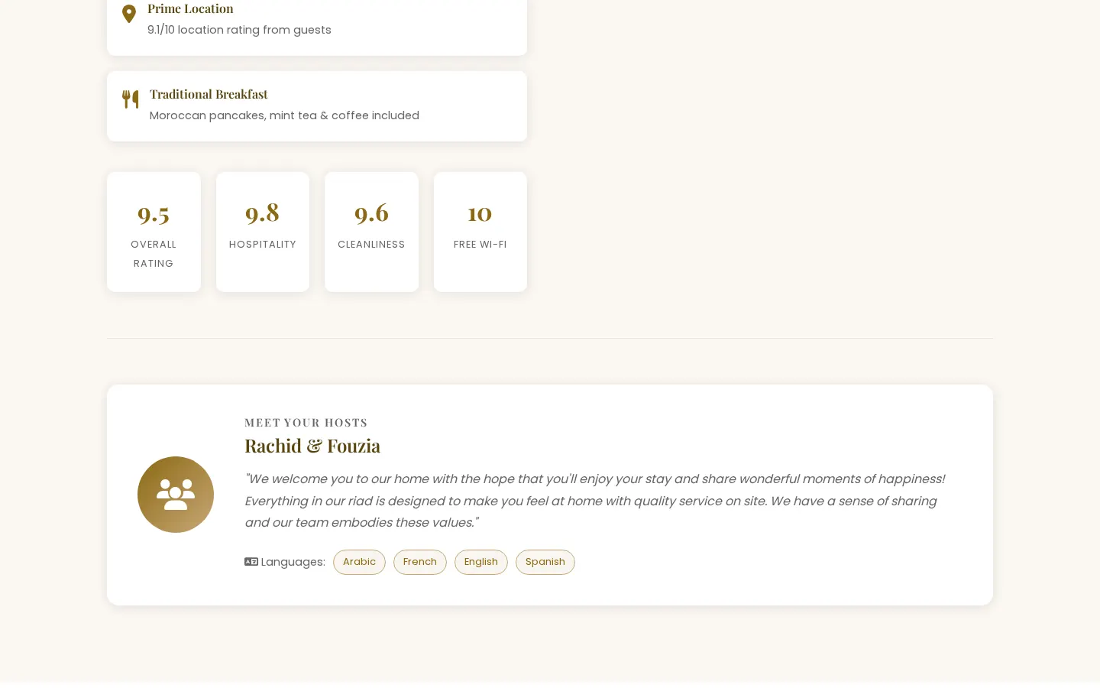Click the Languages label text

click(293, 562)
